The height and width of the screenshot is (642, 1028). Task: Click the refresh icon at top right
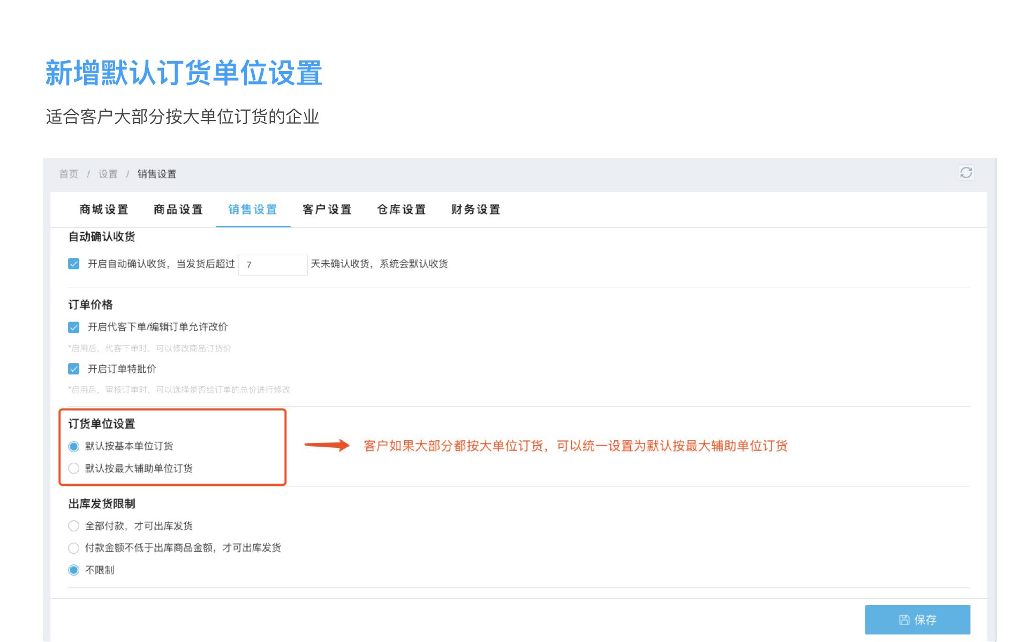pyautogui.click(x=965, y=173)
